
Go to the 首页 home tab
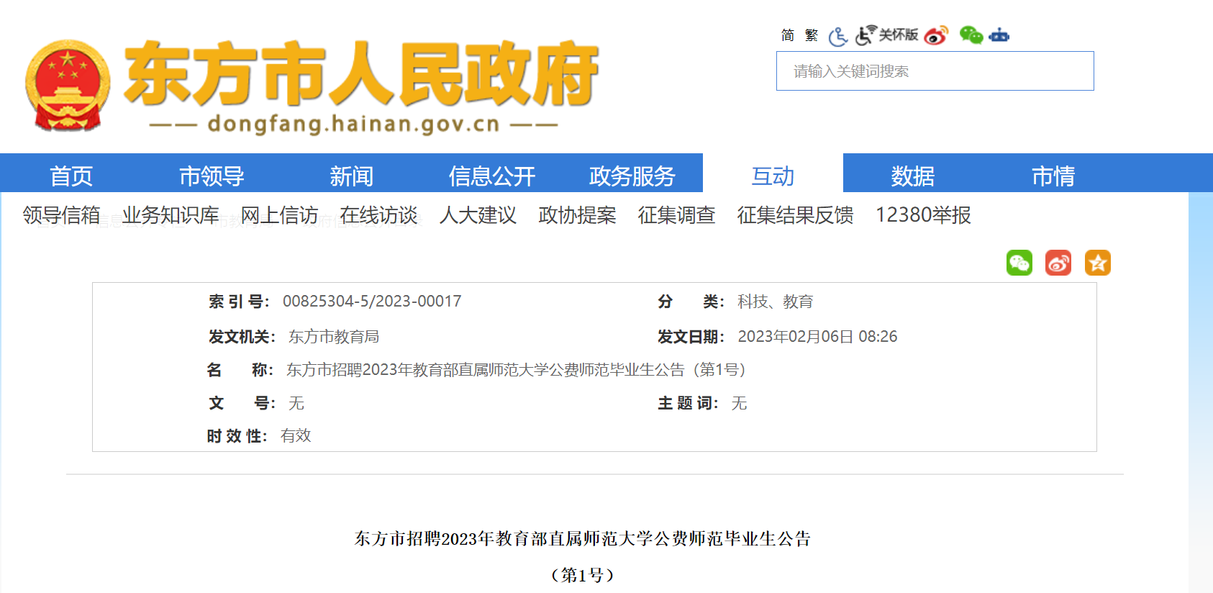click(x=71, y=176)
